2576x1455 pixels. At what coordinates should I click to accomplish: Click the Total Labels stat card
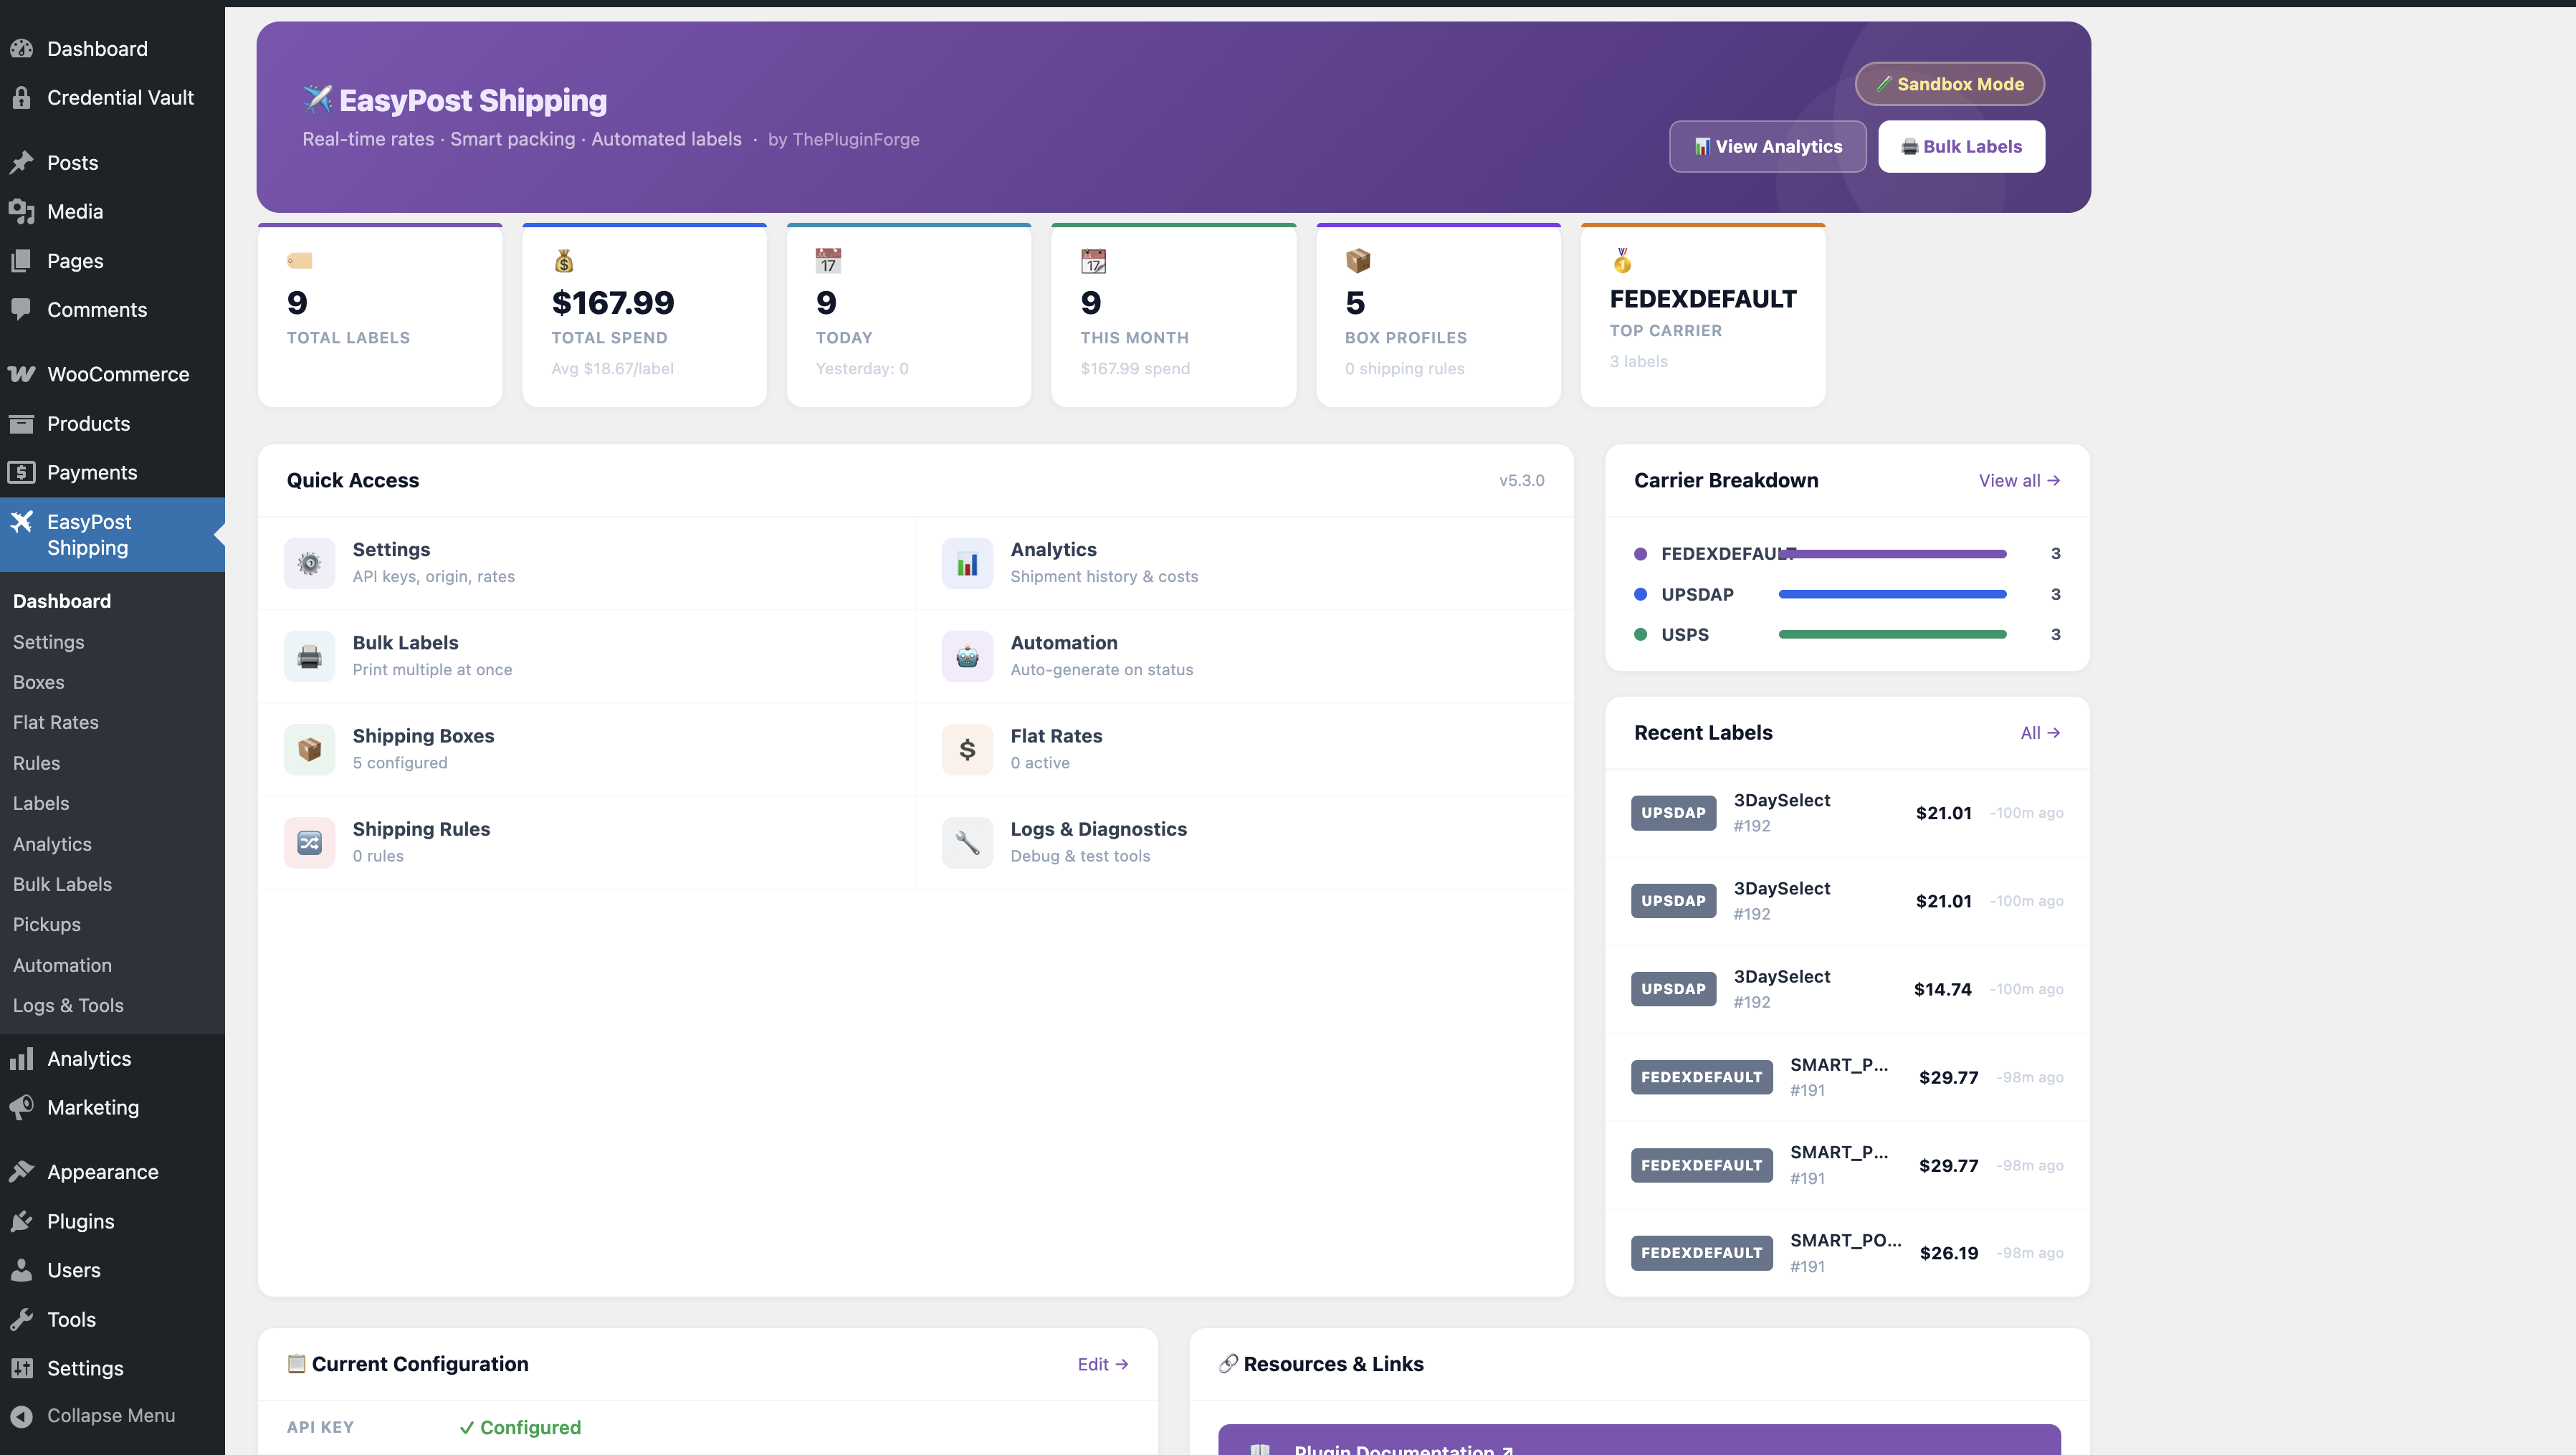pos(380,315)
